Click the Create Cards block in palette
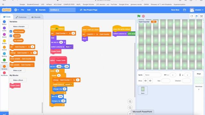Viewport: 205px width, 115px height. (x=15, y=86)
